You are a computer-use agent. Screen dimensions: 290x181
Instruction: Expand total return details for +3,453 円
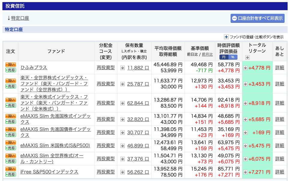pos(246,84)
